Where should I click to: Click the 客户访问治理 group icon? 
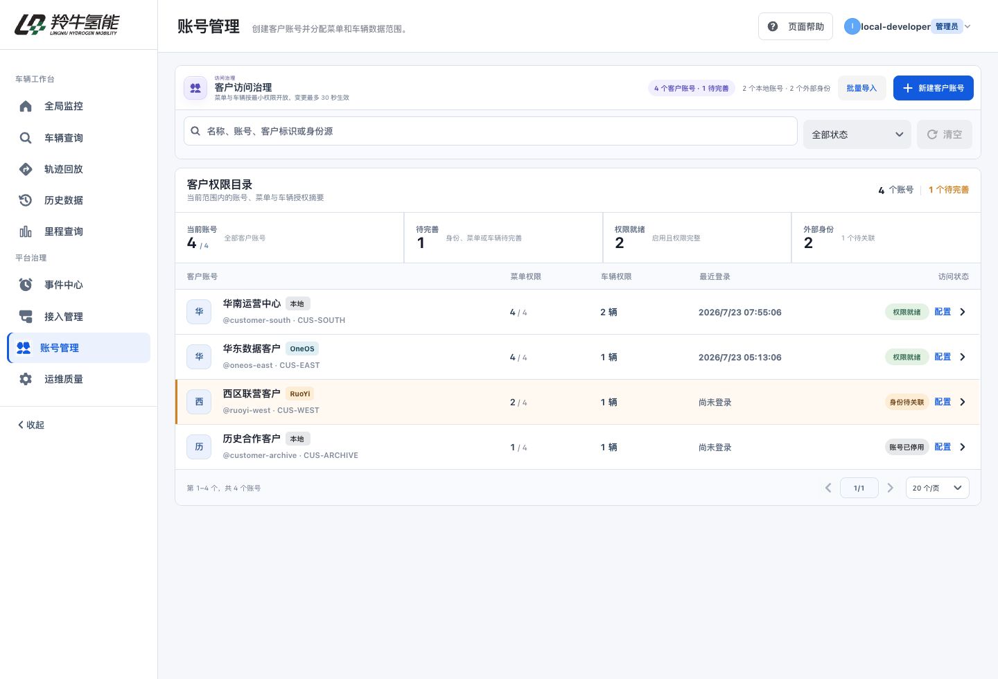pos(195,88)
